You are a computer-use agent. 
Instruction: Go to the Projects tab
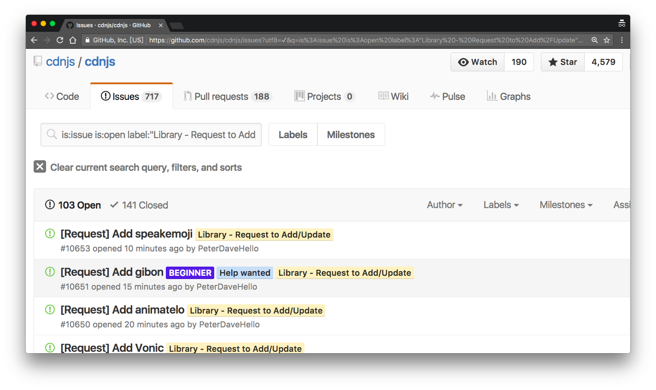(324, 96)
